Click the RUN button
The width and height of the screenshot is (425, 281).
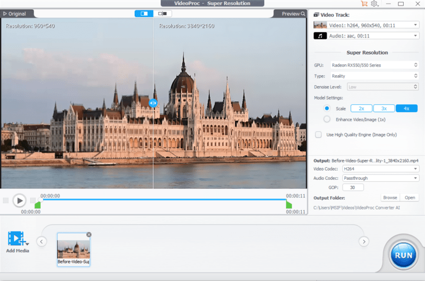tap(403, 256)
